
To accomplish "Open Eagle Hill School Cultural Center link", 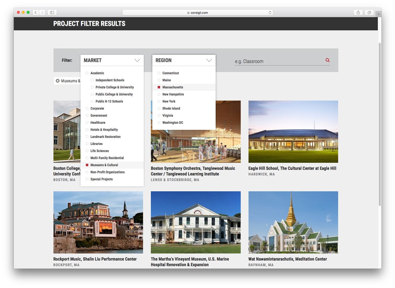I will click(292, 168).
